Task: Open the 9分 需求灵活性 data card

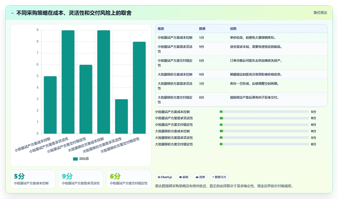Action: coord(81,179)
